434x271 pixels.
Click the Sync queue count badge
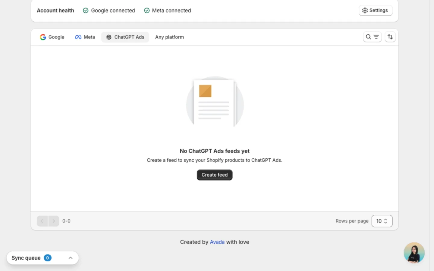pyautogui.click(x=48, y=258)
